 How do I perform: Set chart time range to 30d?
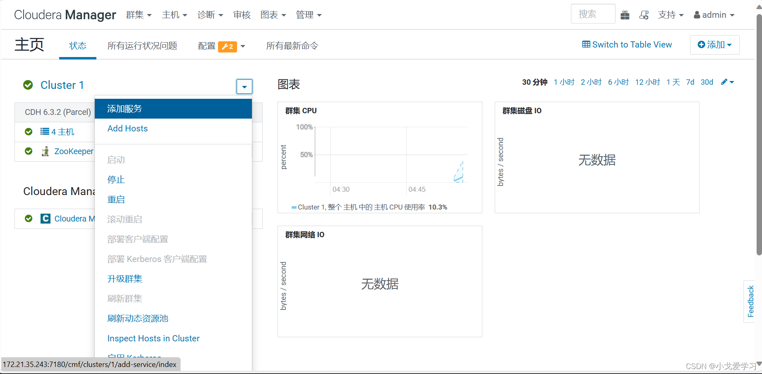click(707, 82)
